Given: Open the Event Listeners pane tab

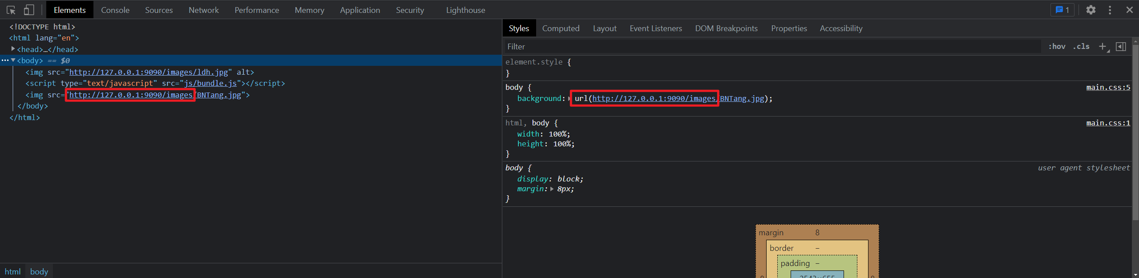Looking at the screenshot, I should [x=656, y=28].
